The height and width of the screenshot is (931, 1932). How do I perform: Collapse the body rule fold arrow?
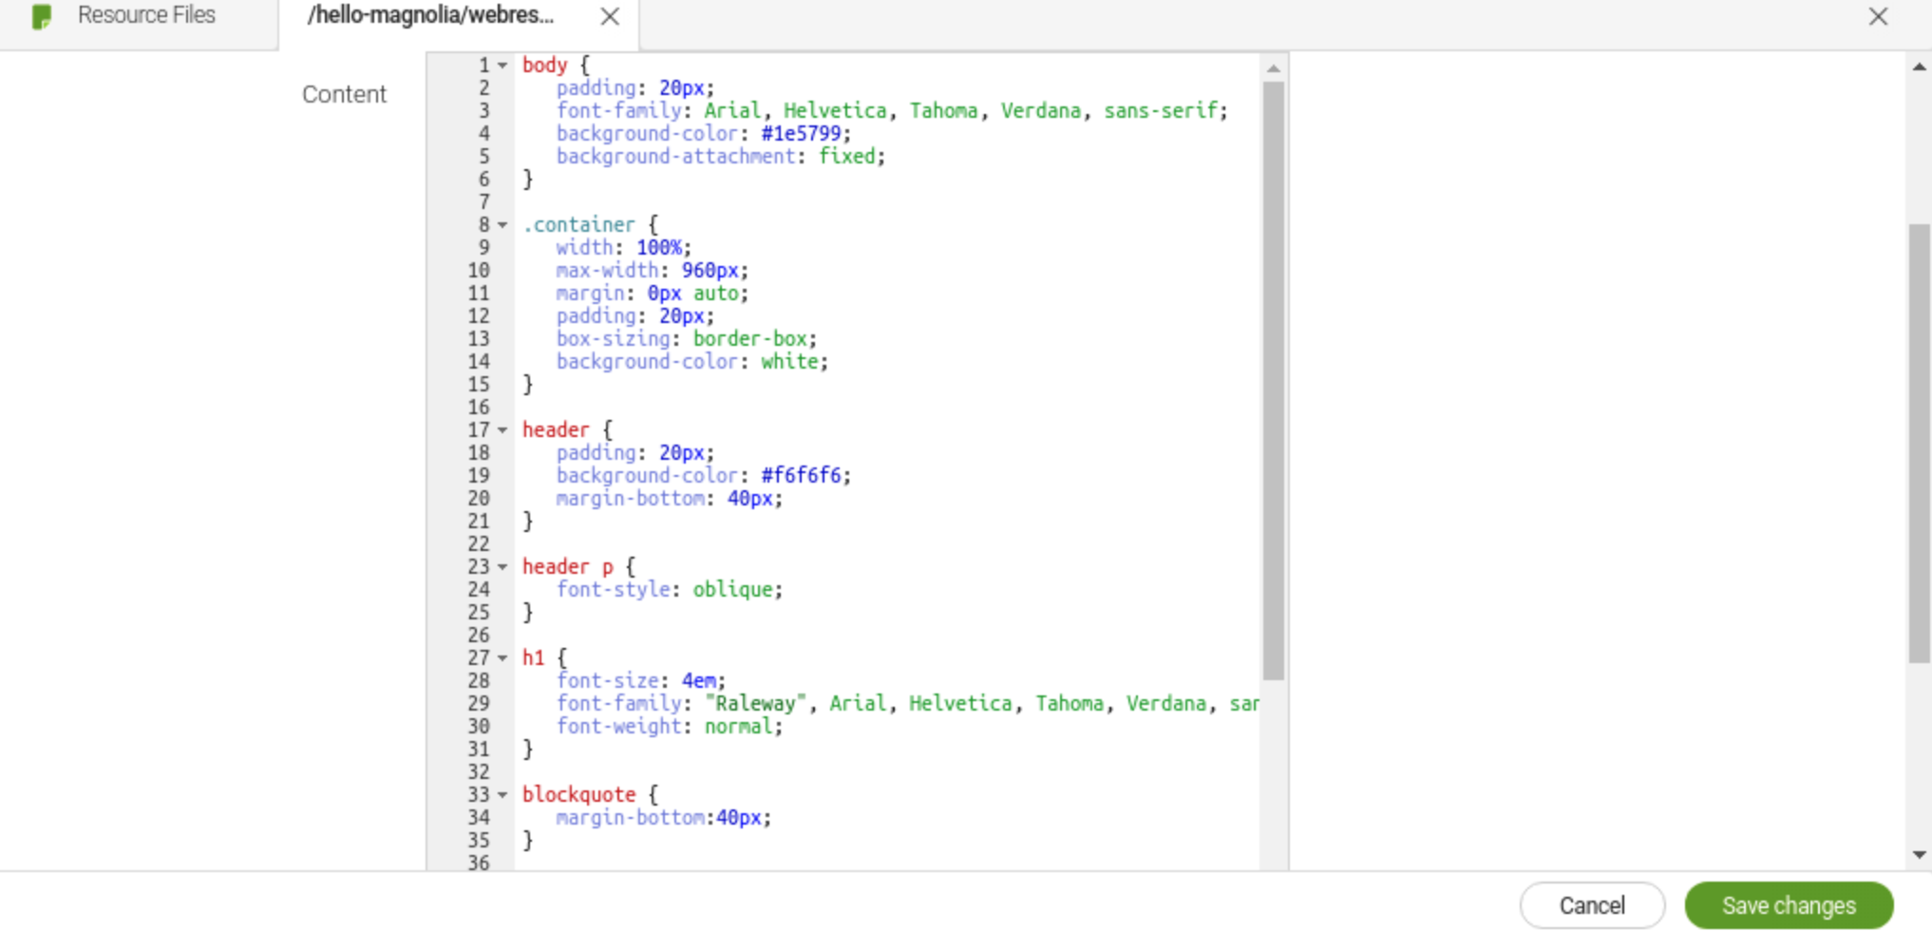(x=502, y=66)
